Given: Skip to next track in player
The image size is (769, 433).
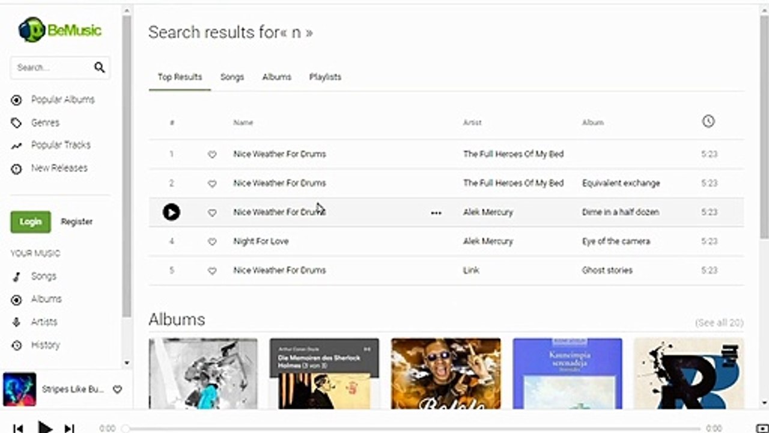Looking at the screenshot, I should 70,428.
